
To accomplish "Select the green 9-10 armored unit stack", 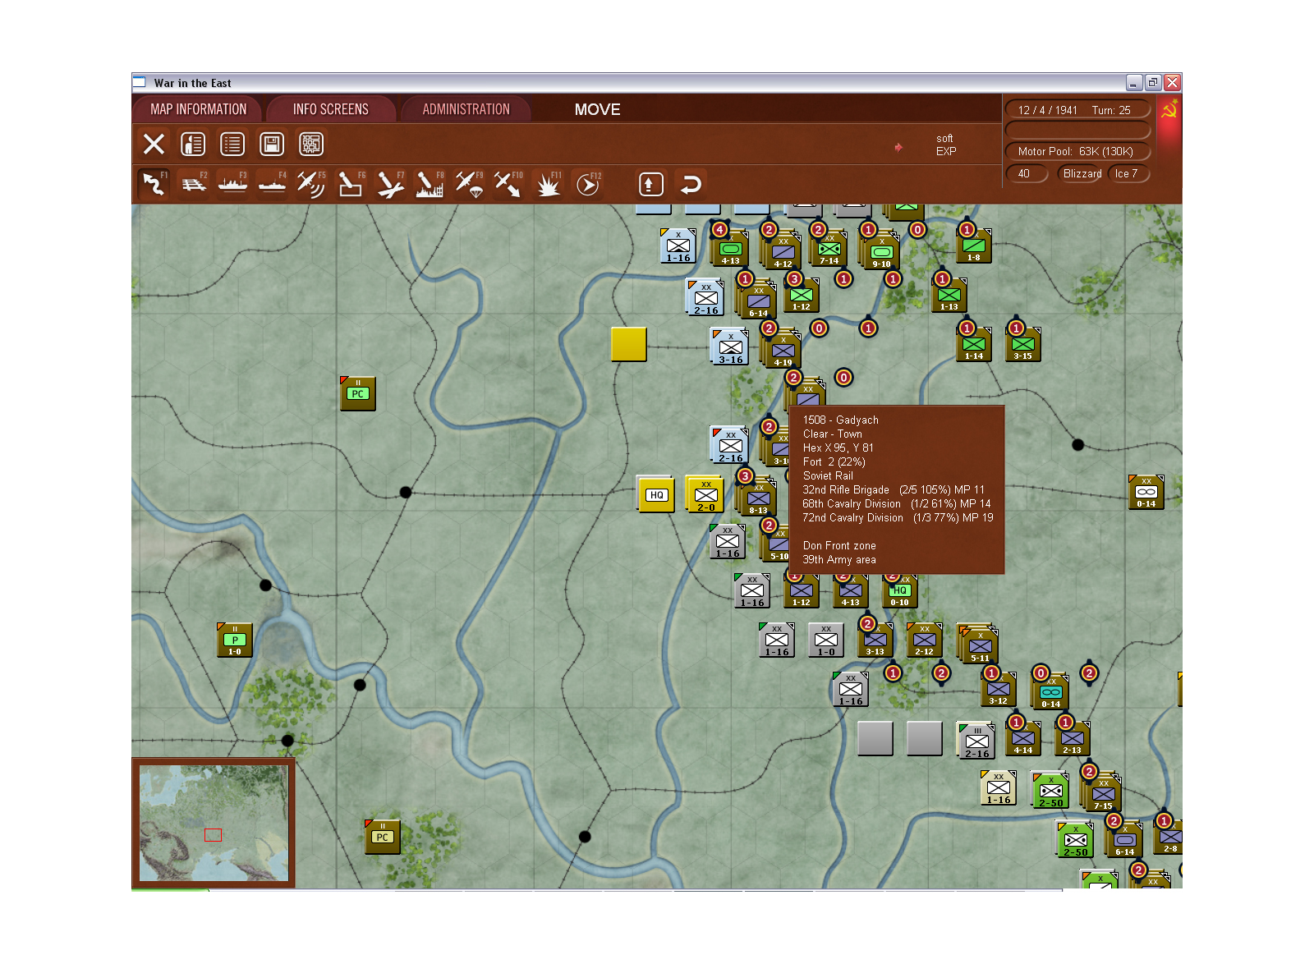I will coord(880,251).
